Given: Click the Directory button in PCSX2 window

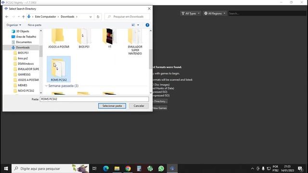Looking at the screenshot, I should pos(160,101).
